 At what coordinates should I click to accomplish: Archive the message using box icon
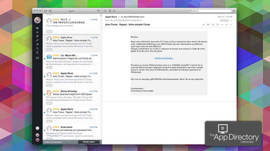click(x=105, y=11)
